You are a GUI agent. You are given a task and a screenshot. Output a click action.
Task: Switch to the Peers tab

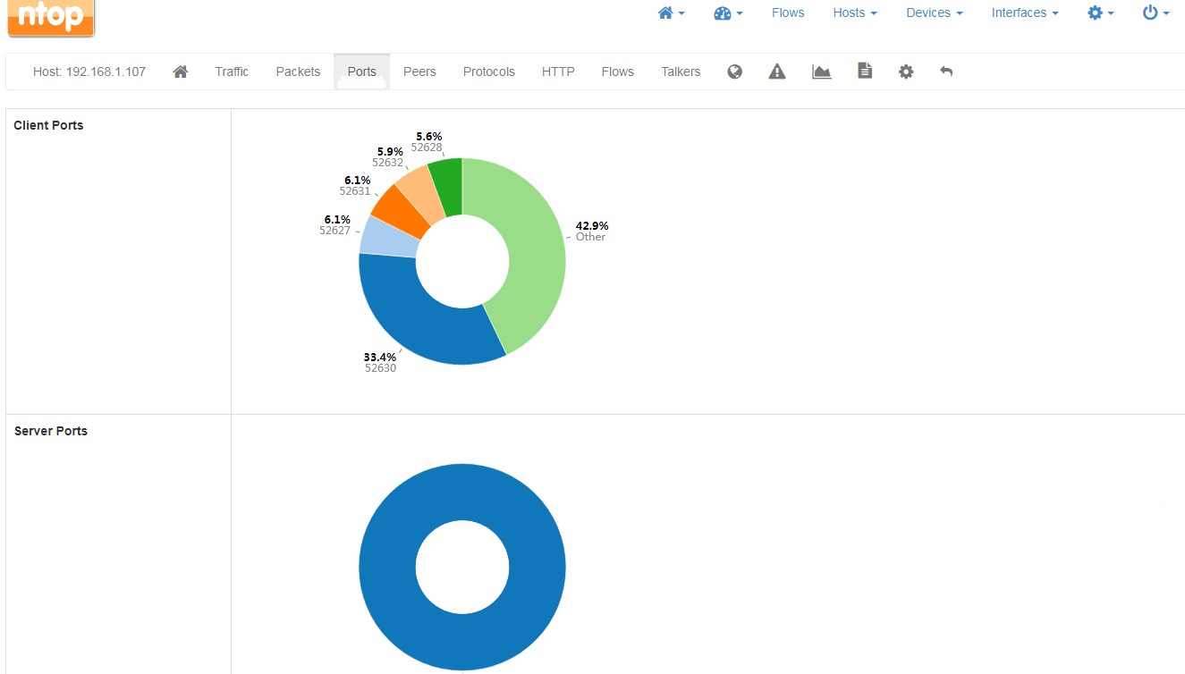[419, 72]
